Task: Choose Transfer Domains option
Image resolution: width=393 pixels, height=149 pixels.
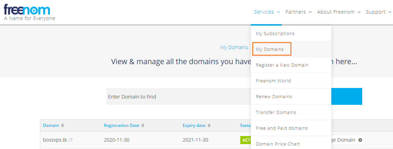Action: [x=276, y=113]
